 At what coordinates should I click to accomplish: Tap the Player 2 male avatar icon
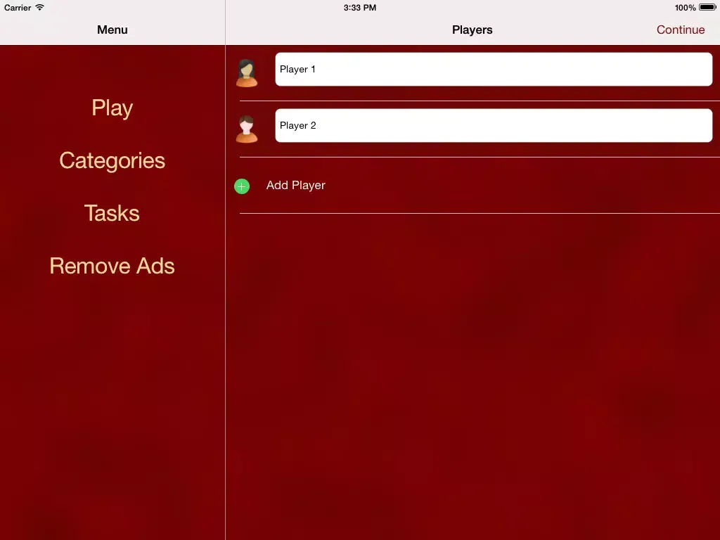pos(247,129)
